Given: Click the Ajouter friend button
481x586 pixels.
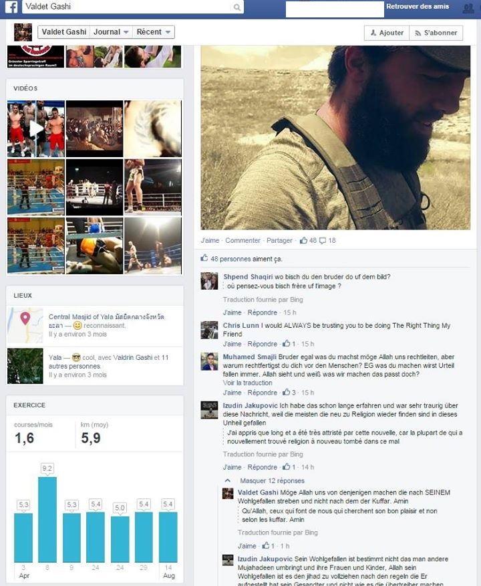Looking at the screenshot, I should tap(387, 33).
